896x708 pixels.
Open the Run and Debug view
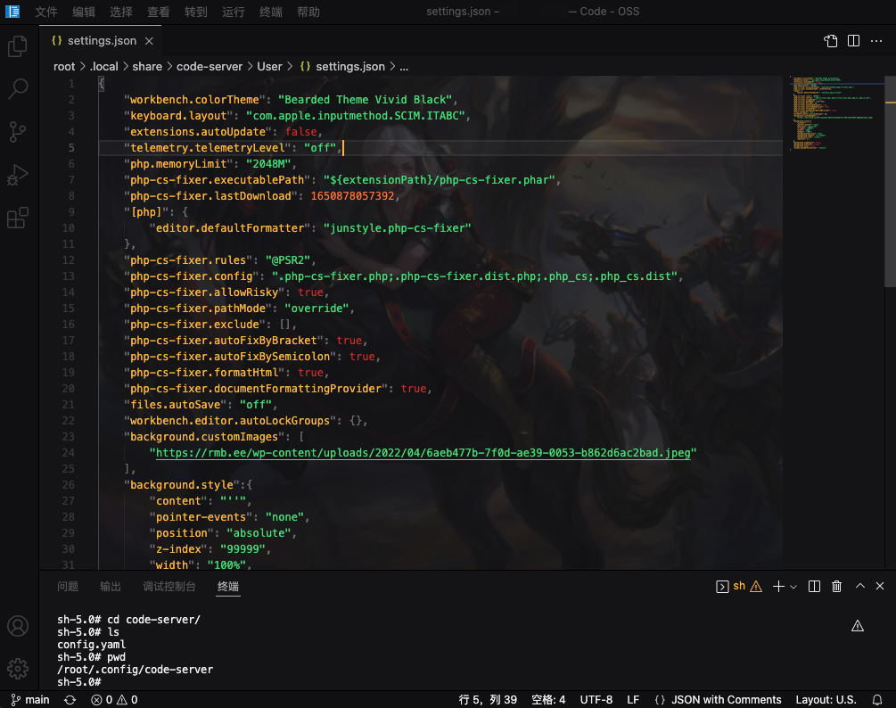(x=18, y=175)
